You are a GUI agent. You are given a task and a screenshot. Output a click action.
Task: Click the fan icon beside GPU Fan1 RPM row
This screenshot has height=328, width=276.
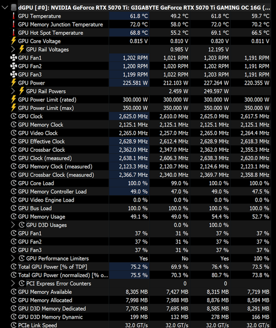(x=14, y=58)
